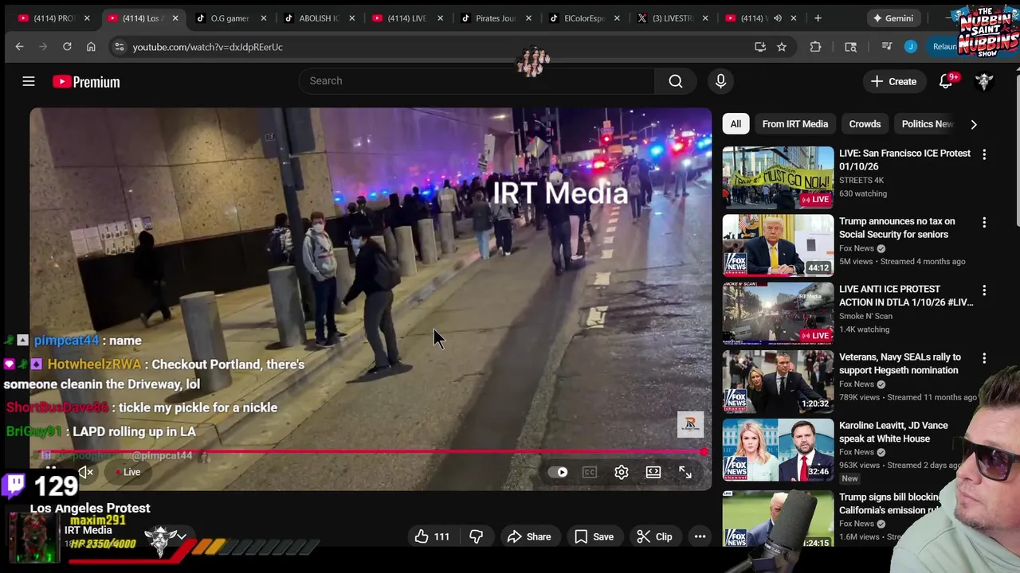The image size is (1020, 573).
Task: Go back in browser history
Action: point(19,47)
